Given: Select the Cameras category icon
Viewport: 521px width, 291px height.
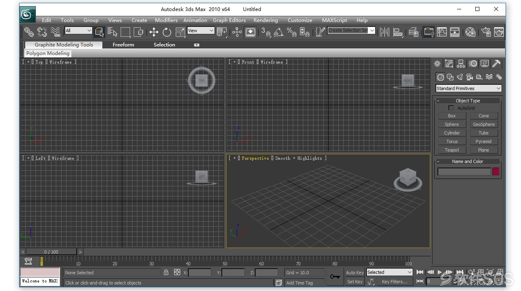Looking at the screenshot, I should coord(470,77).
